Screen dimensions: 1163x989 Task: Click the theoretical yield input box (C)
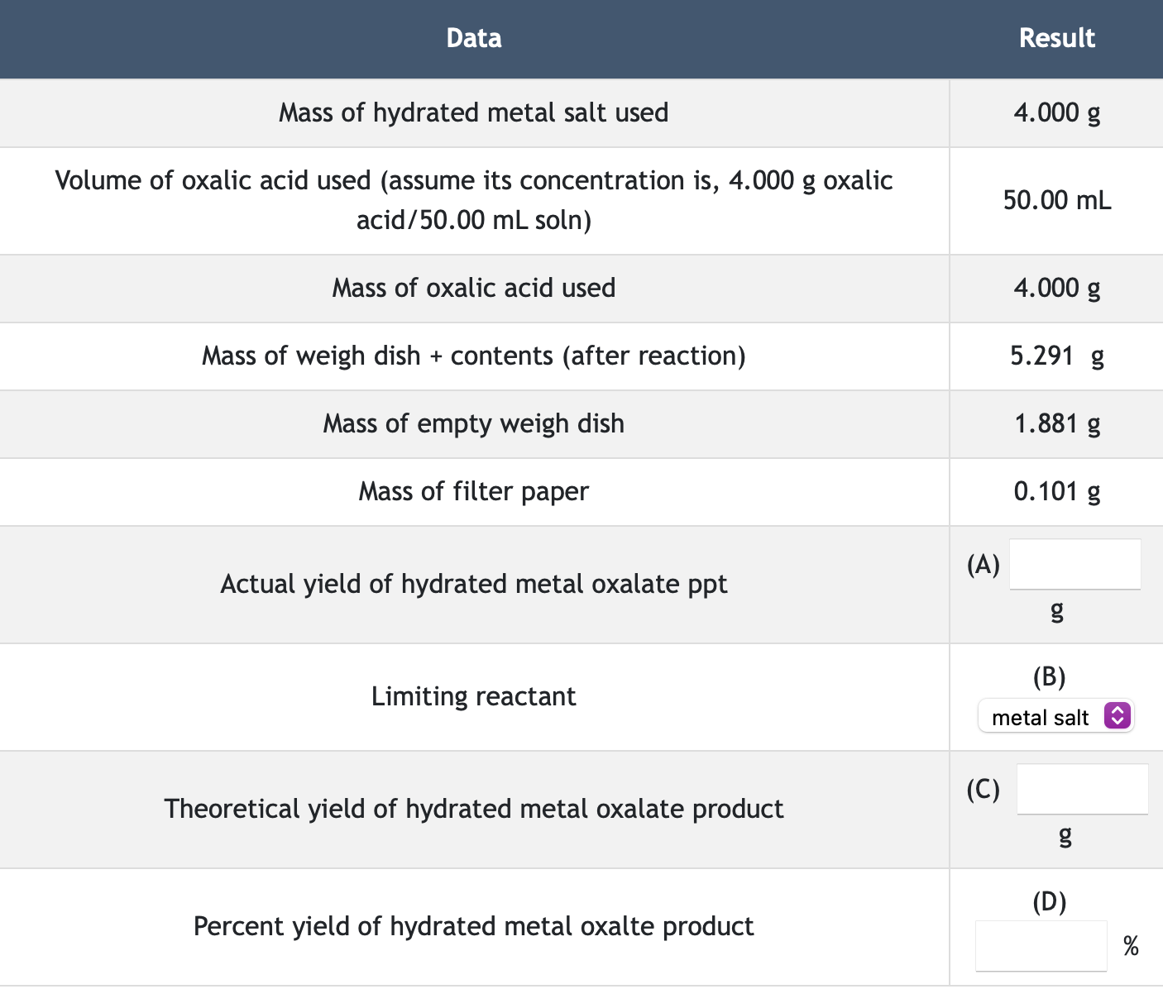[x=1082, y=789]
